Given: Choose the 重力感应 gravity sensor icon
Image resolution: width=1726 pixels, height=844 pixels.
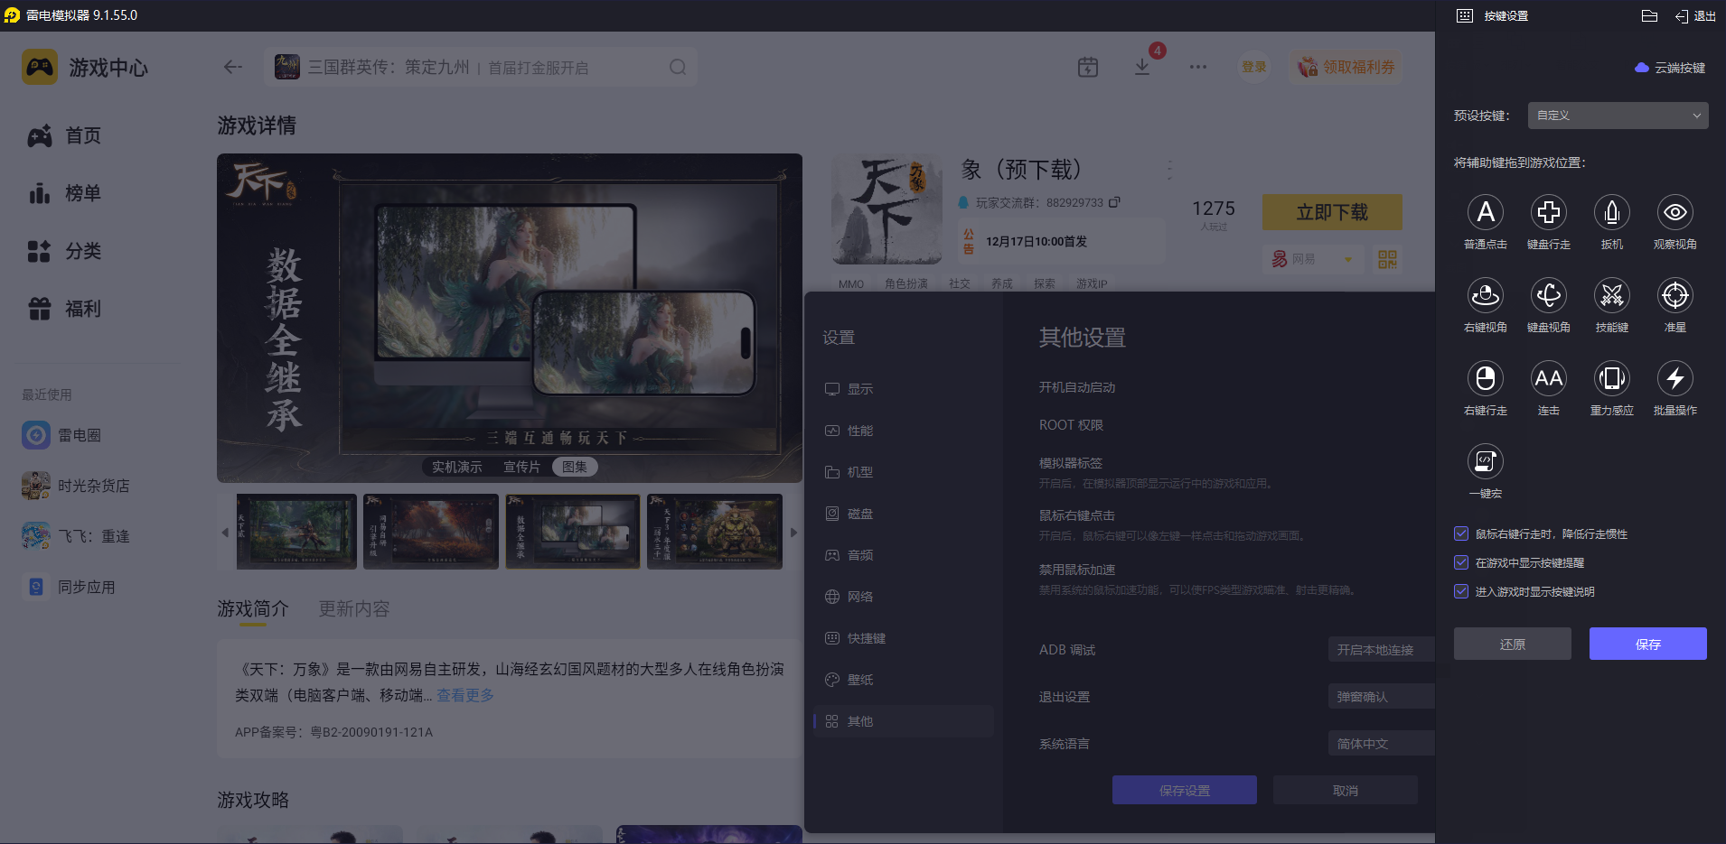Looking at the screenshot, I should pos(1611,379).
